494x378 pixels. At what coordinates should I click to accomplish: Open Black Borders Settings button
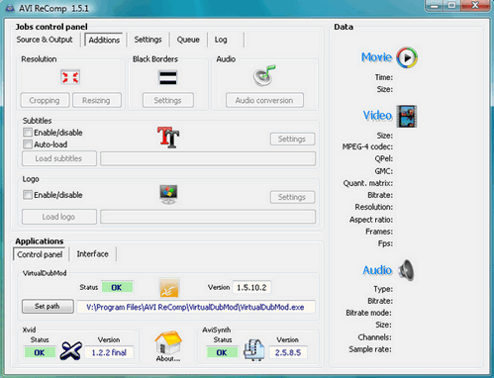167,100
